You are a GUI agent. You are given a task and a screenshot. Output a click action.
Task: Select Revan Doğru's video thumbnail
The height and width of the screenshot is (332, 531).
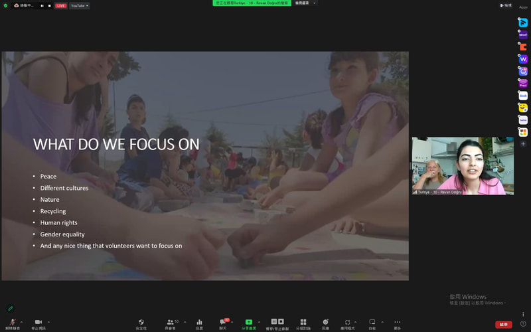coord(463,166)
